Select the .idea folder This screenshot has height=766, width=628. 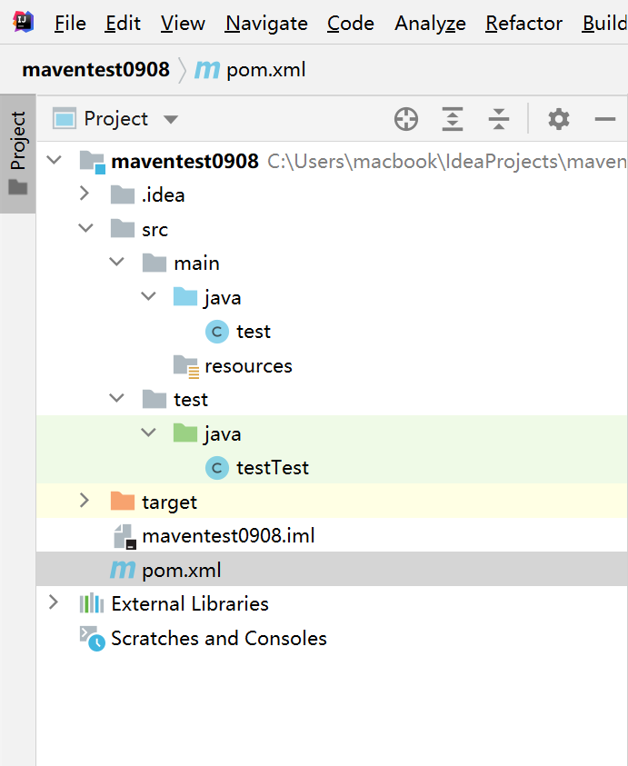tap(164, 195)
